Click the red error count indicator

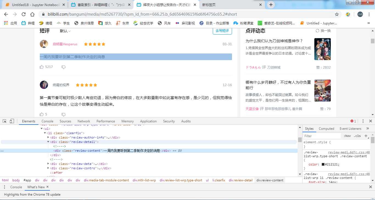coord(353,121)
